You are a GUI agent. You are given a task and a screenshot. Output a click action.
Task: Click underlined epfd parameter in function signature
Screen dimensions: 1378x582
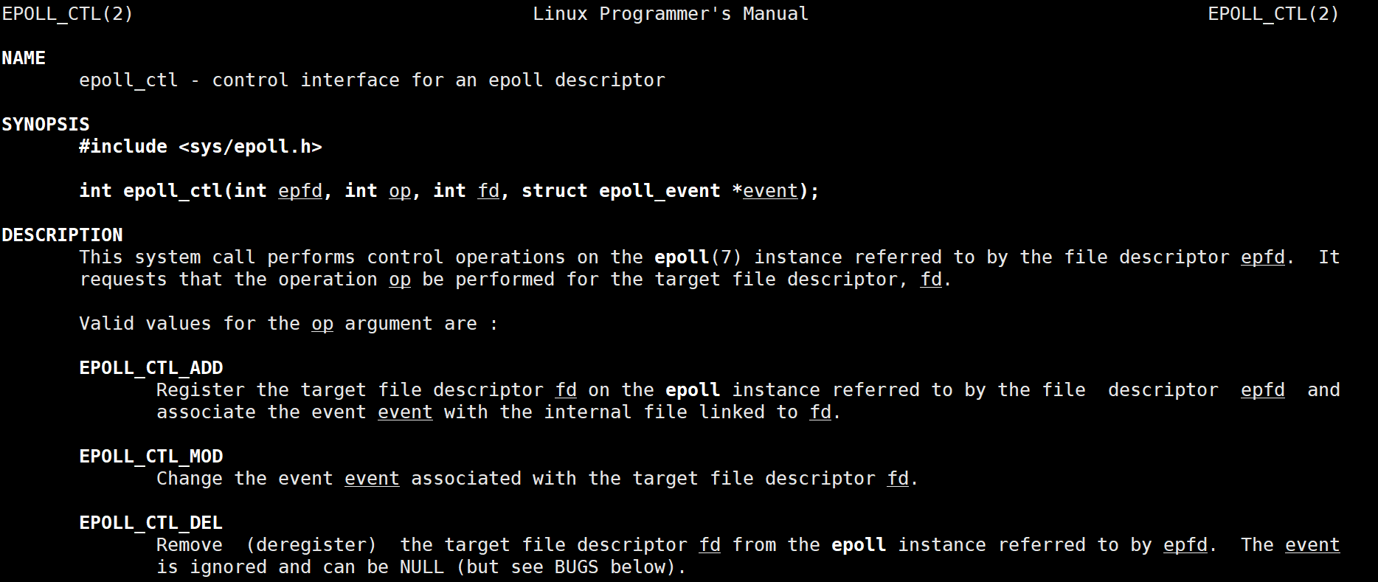click(x=300, y=191)
